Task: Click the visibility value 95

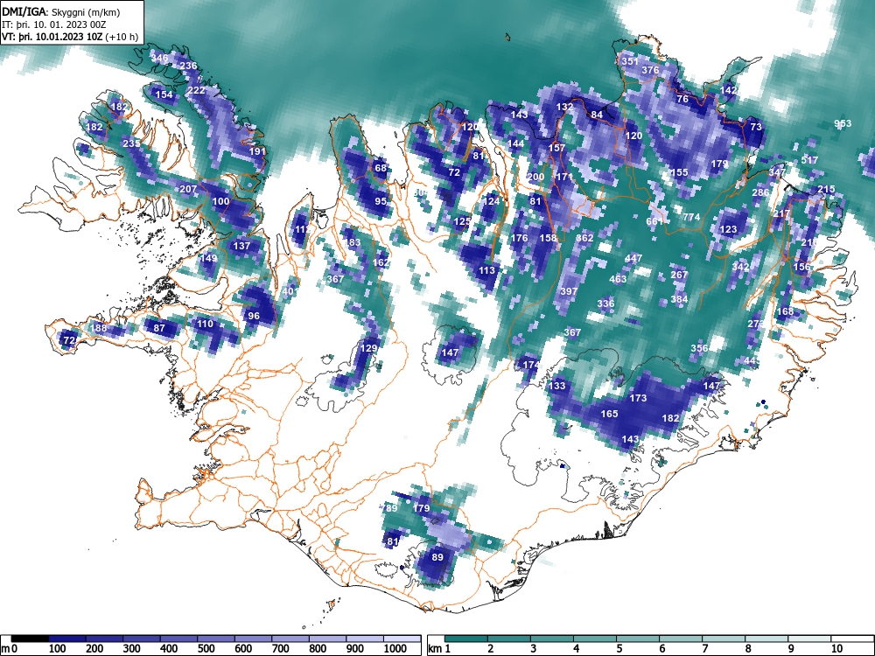Action: (x=381, y=201)
